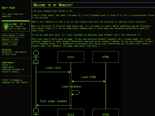Screen dimensions: 155x116
Task: Open the Story 1 experience link
Action: (x=6, y=65)
